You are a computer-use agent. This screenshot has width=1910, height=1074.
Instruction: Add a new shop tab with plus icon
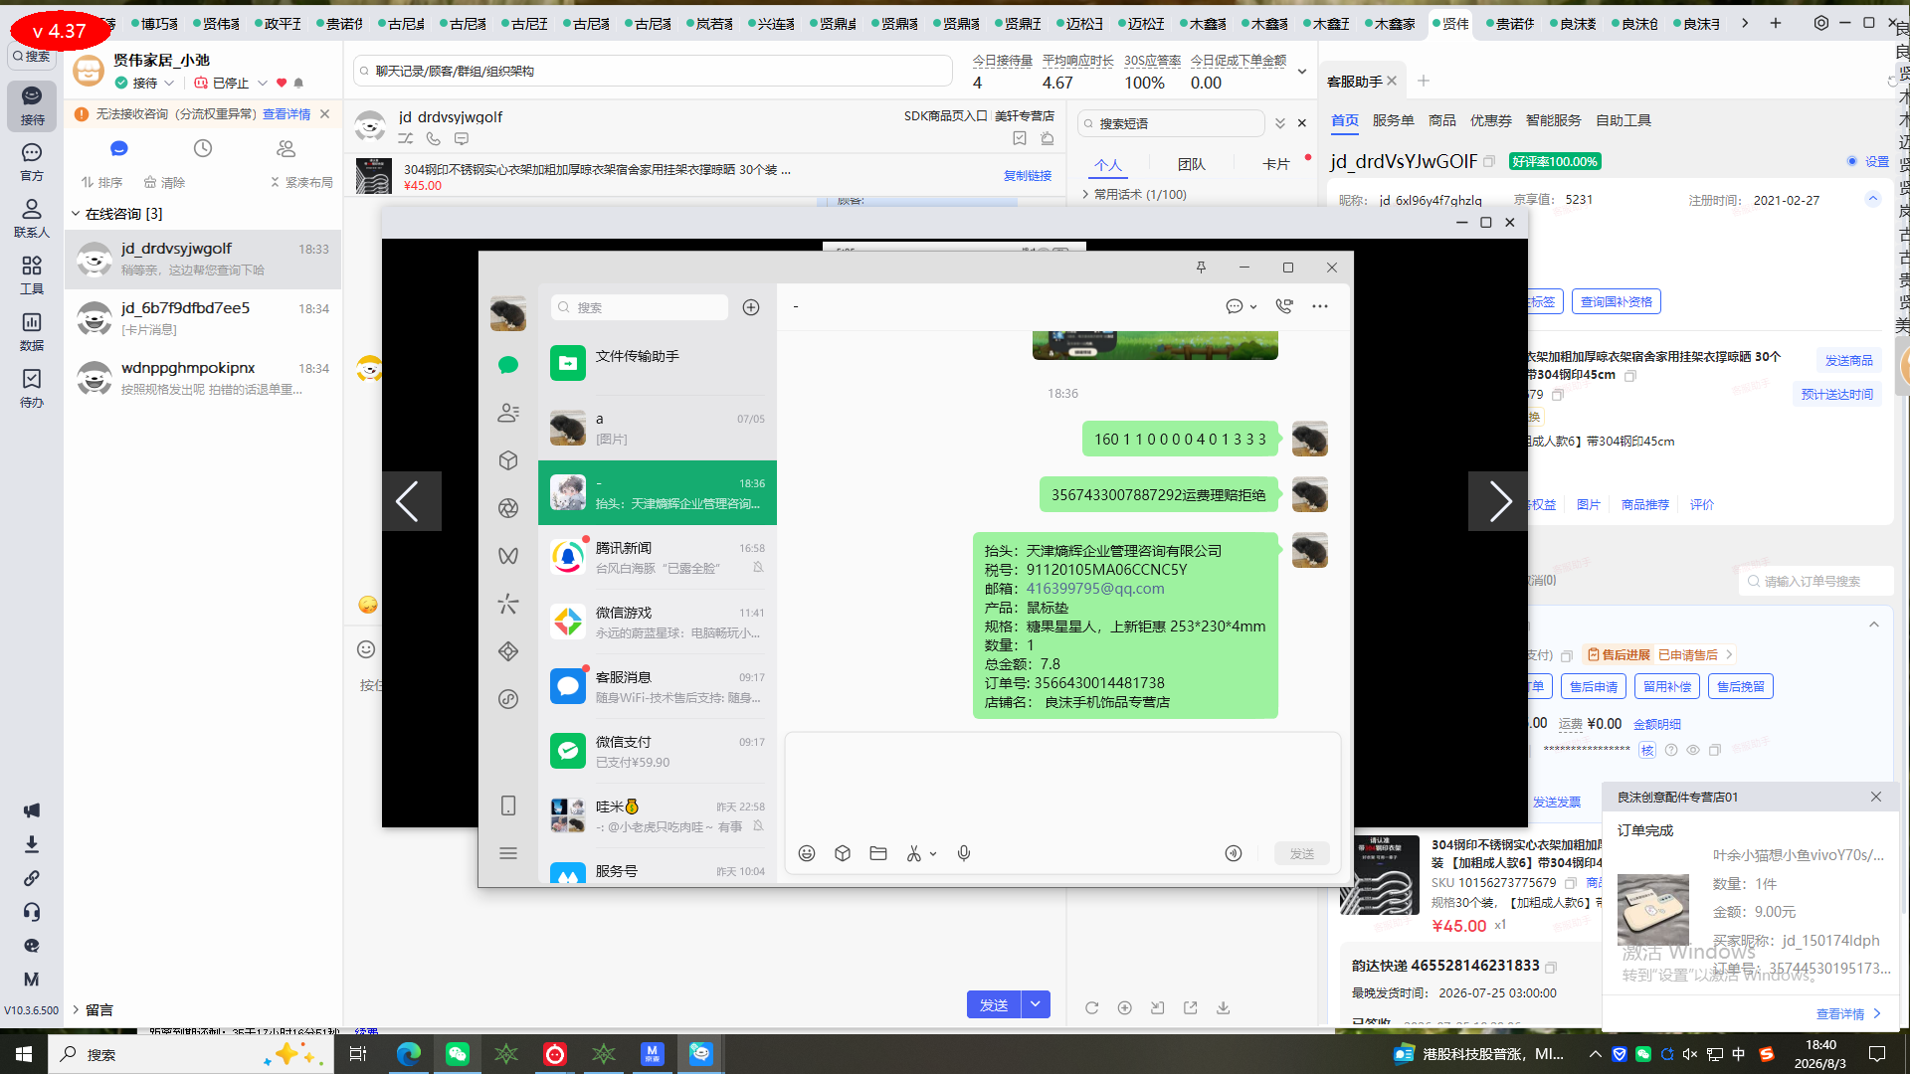pyautogui.click(x=1776, y=23)
